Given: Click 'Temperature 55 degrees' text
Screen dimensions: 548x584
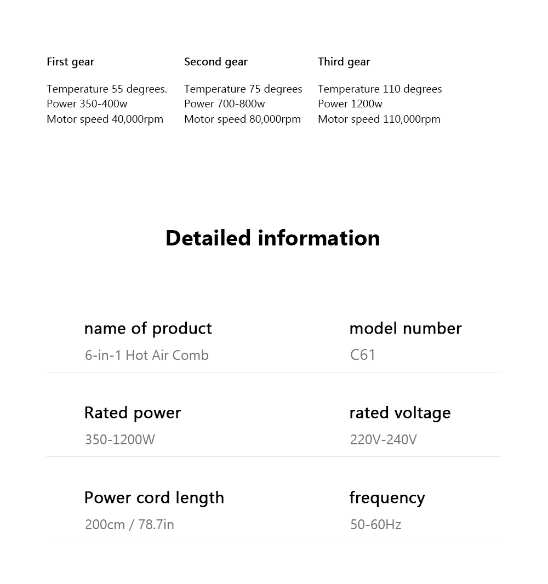Looking at the screenshot, I should click(x=106, y=89).
